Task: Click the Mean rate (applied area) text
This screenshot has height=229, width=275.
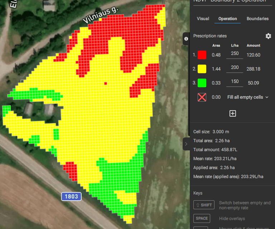Action: 228,177
